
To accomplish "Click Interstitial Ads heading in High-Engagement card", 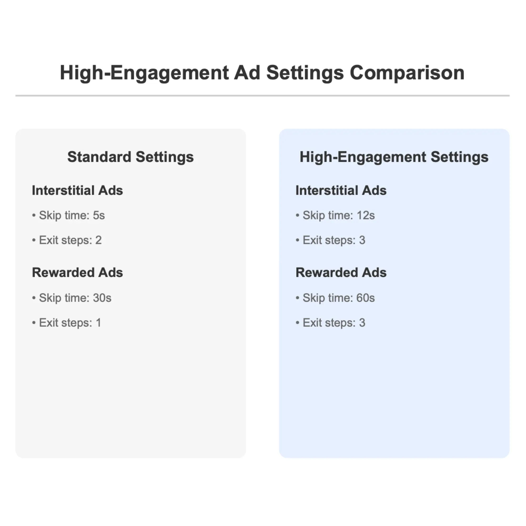I will pyautogui.click(x=341, y=190).
